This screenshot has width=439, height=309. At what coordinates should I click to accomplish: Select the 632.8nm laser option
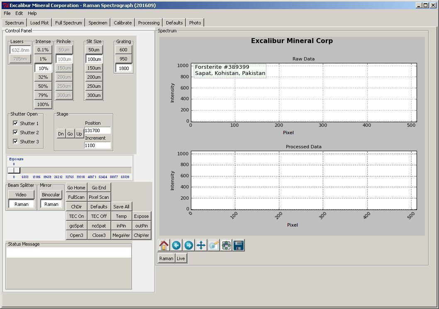[x=20, y=50]
